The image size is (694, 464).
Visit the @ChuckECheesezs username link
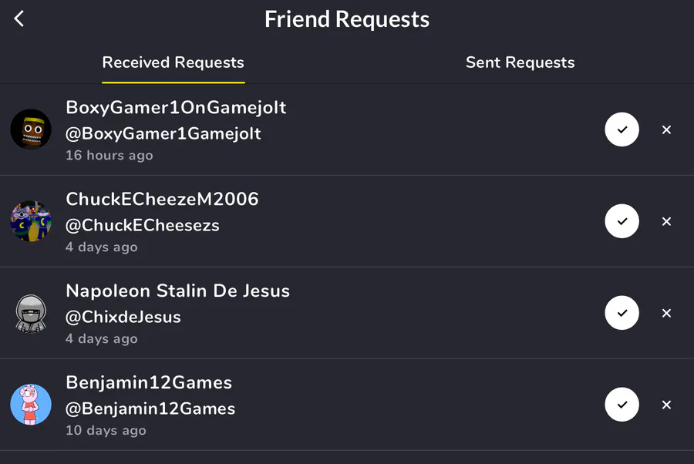coord(143,225)
